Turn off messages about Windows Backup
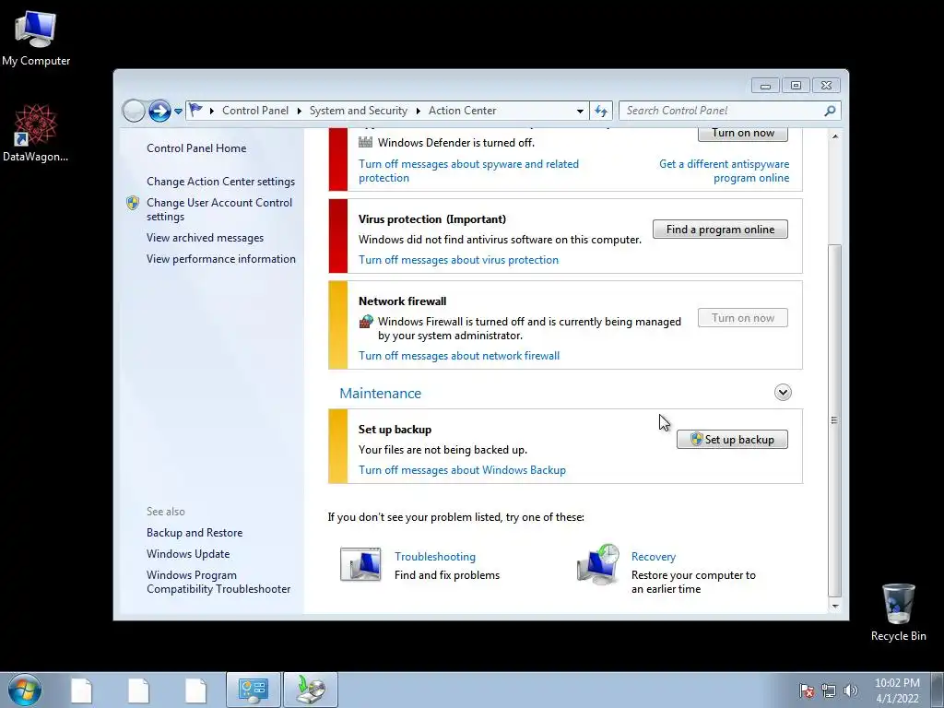 pyautogui.click(x=463, y=470)
